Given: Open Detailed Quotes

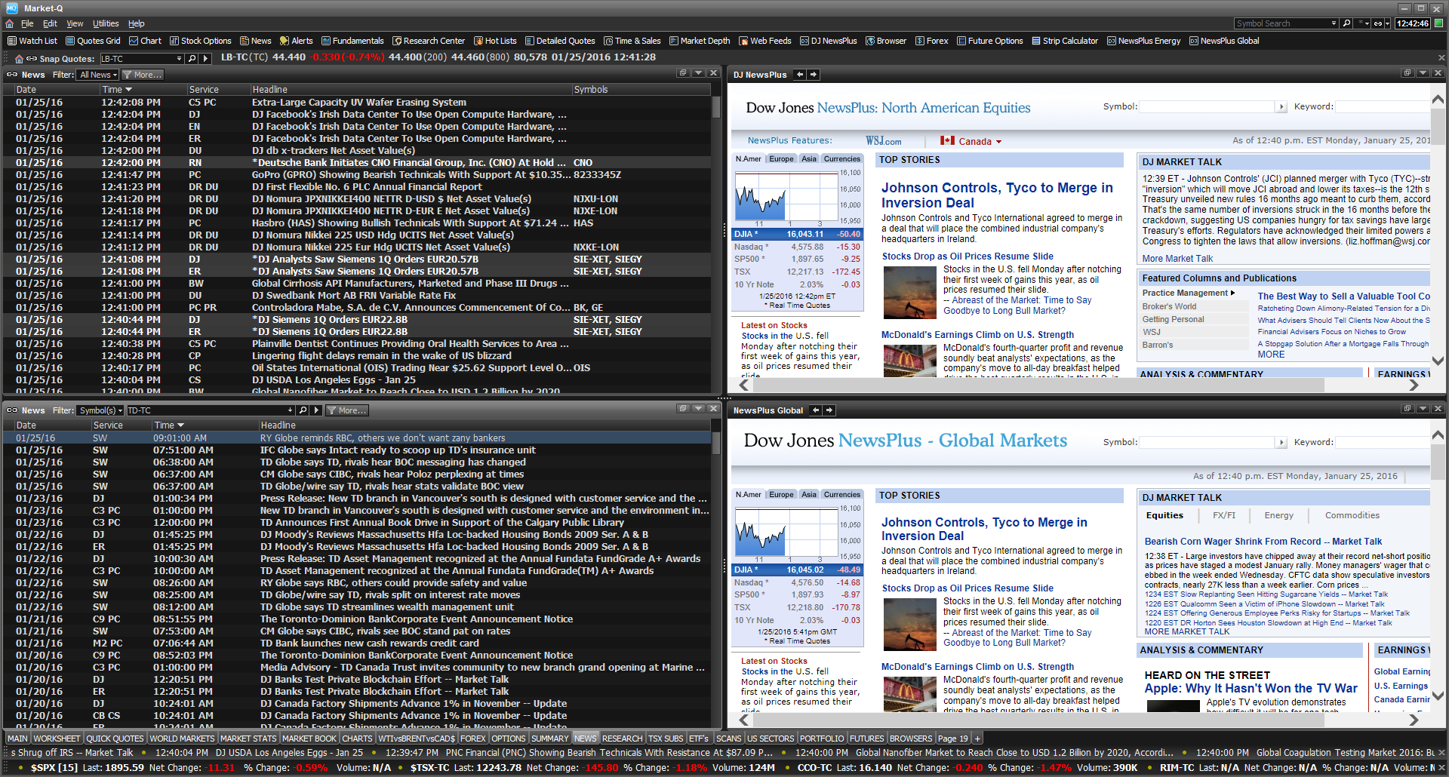Looking at the screenshot, I should click(x=560, y=41).
